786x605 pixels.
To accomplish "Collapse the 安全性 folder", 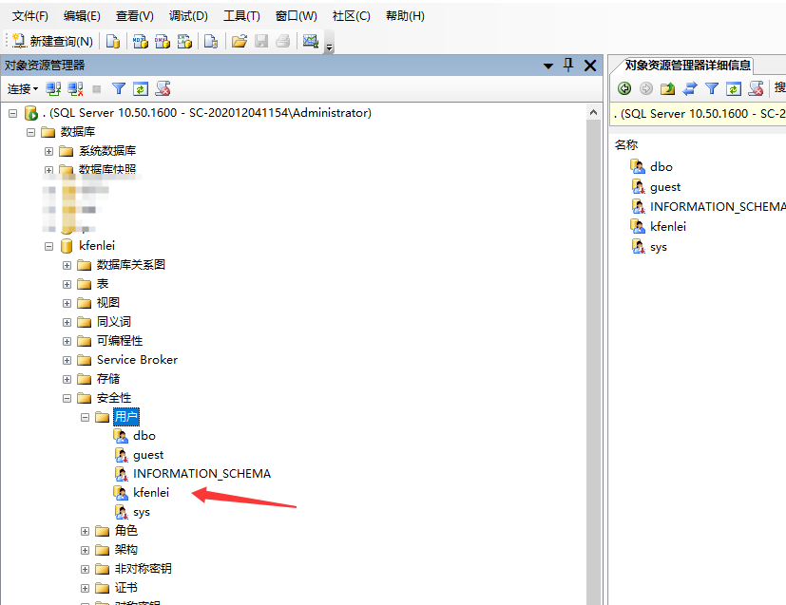I will click(x=67, y=399).
